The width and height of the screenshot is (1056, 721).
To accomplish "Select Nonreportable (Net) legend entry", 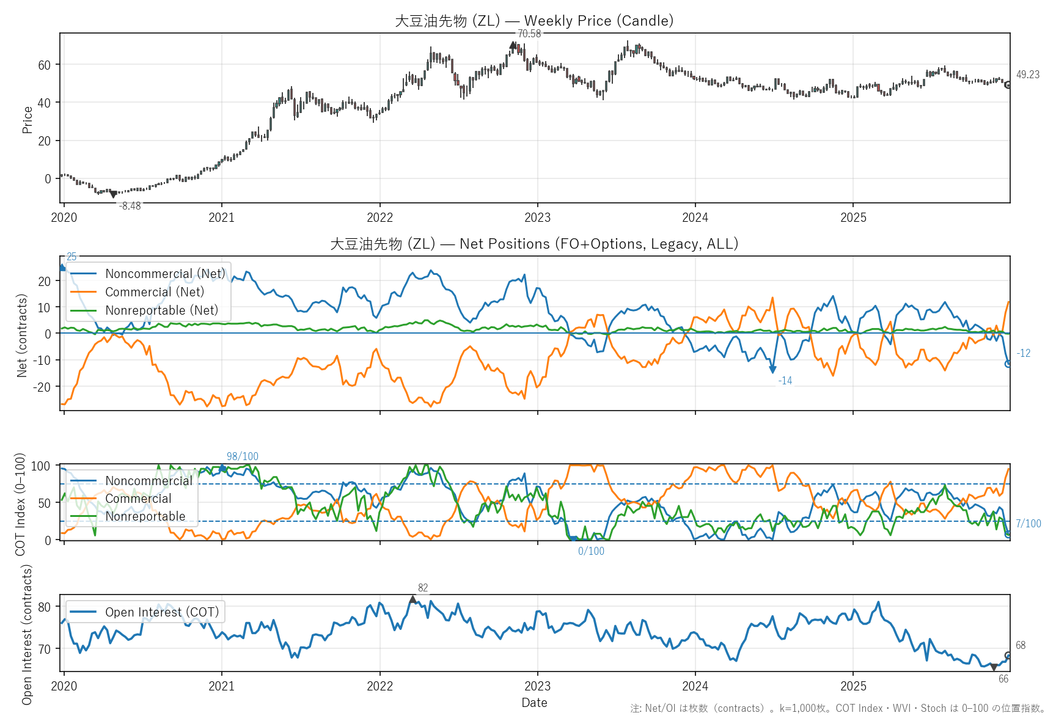I will 161,310.
